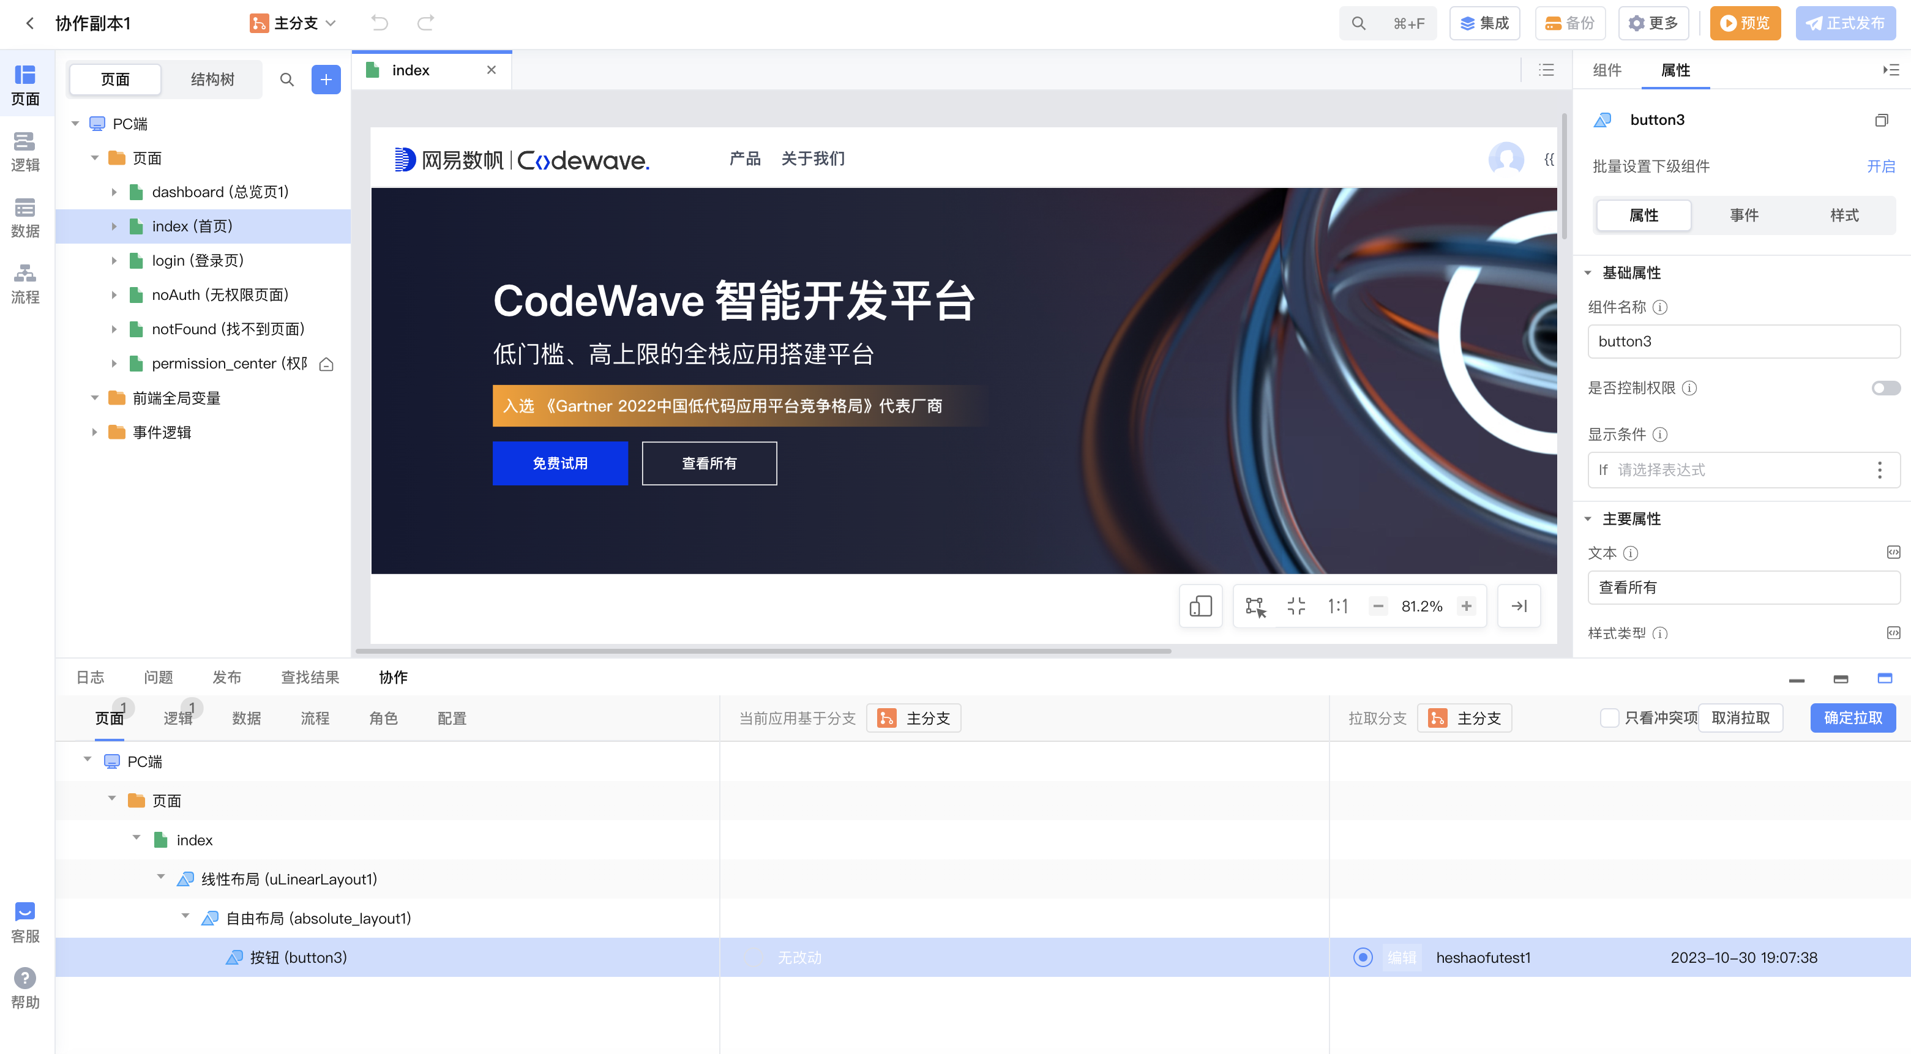Click the 1:1 zoom icon below canvas
Screen dimensions: 1911x1054
pos(1337,606)
